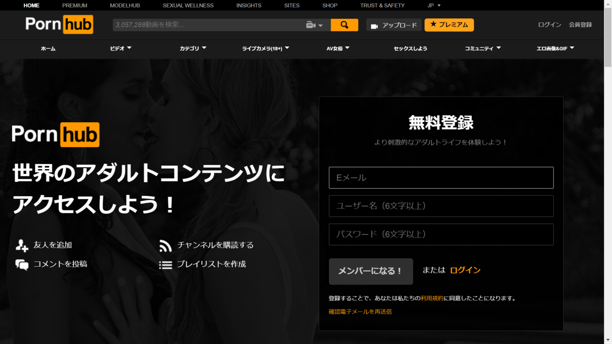Expand the JP language dropdown
The height and width of the screenshot is (344, 612).
434,6
